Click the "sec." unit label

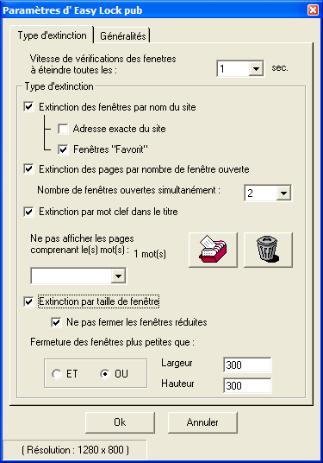point(280,68)
